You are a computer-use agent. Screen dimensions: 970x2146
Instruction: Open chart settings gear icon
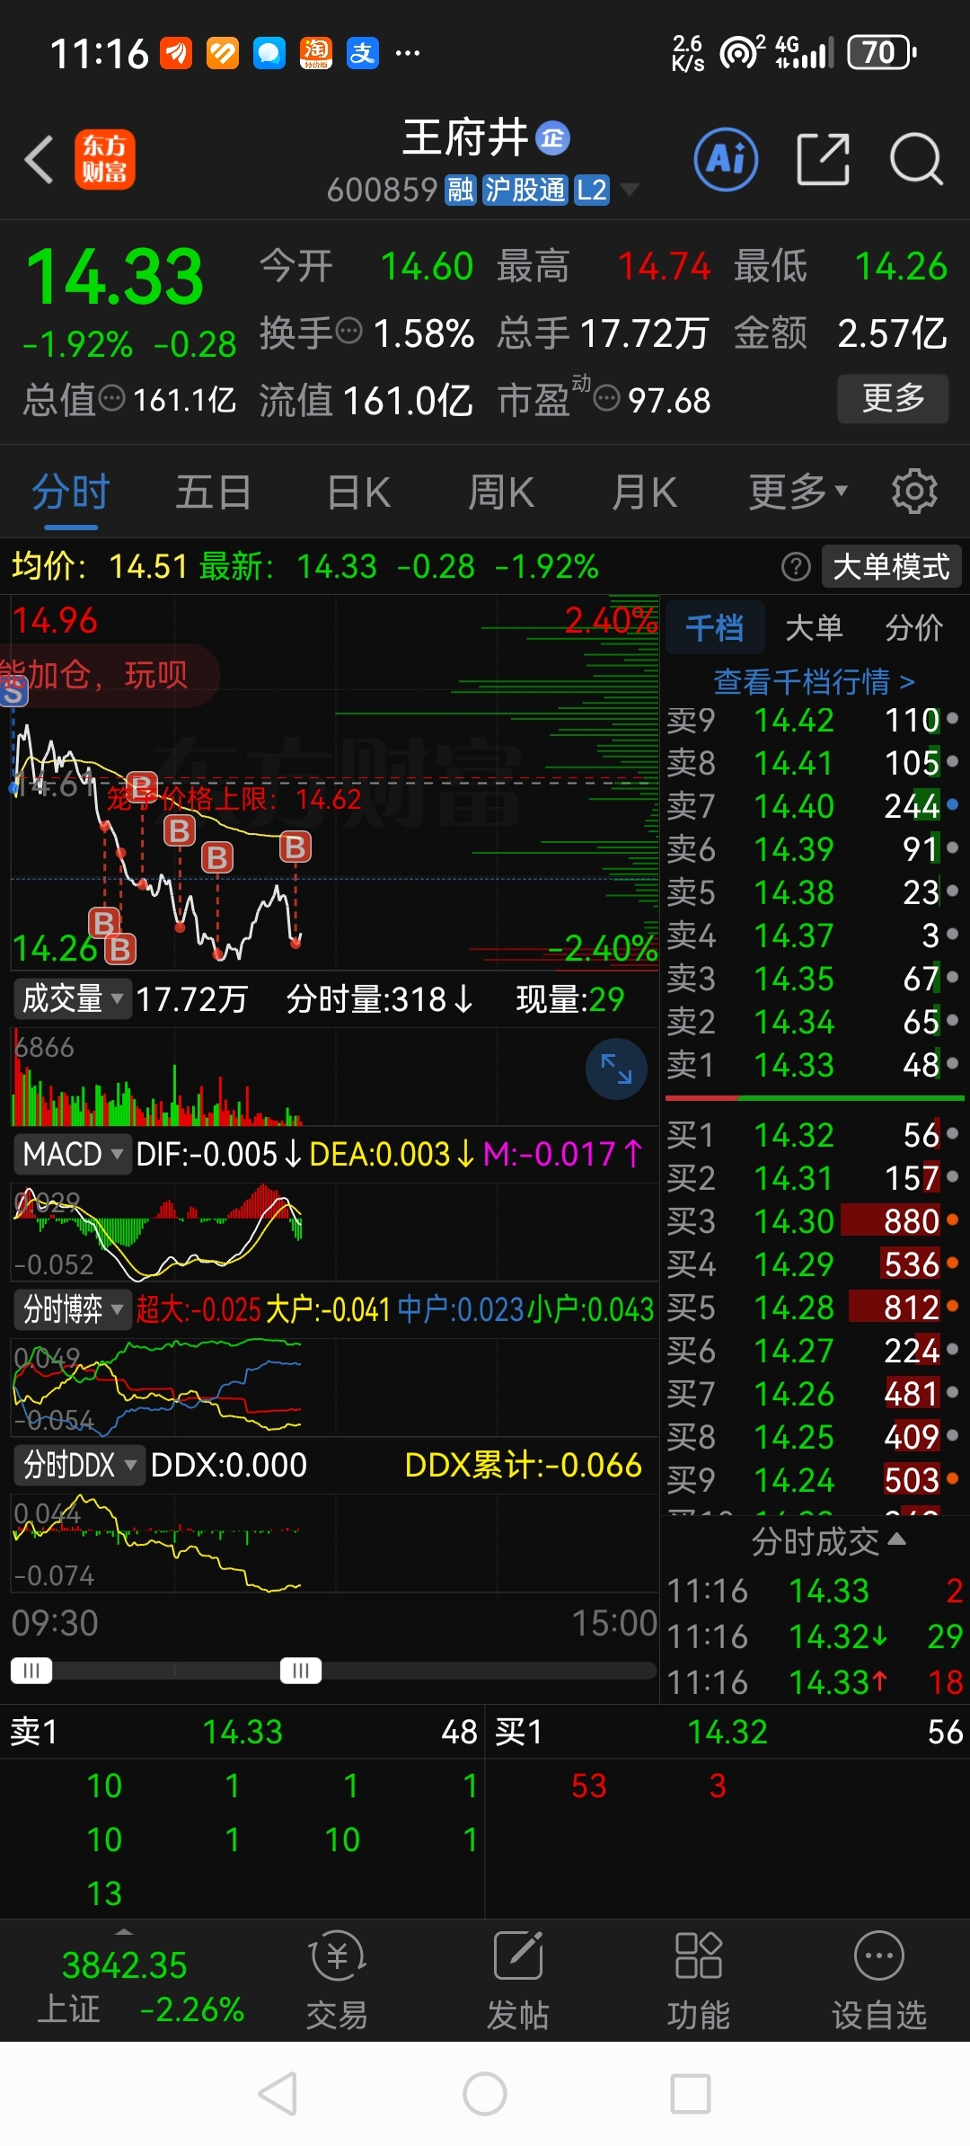(914, 491)
